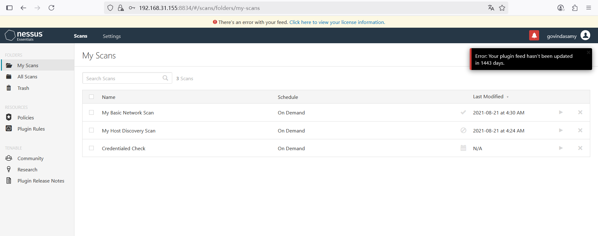This screenshot has width=598, height=236.
Task: Open Research link under Tenable
Action: 27,169
